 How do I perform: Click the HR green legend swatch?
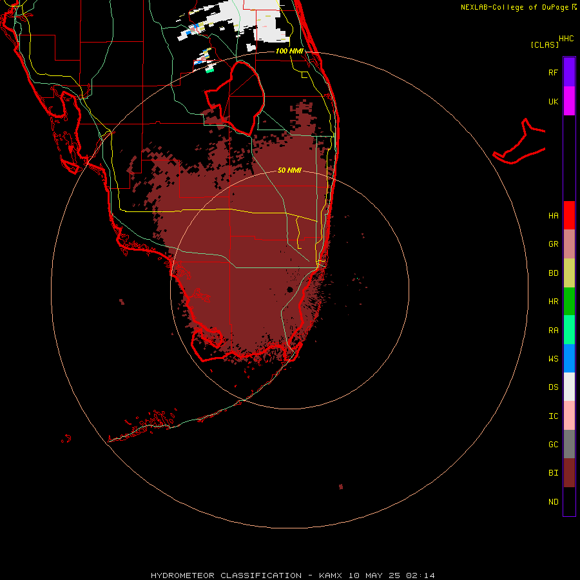click(569, 302)
